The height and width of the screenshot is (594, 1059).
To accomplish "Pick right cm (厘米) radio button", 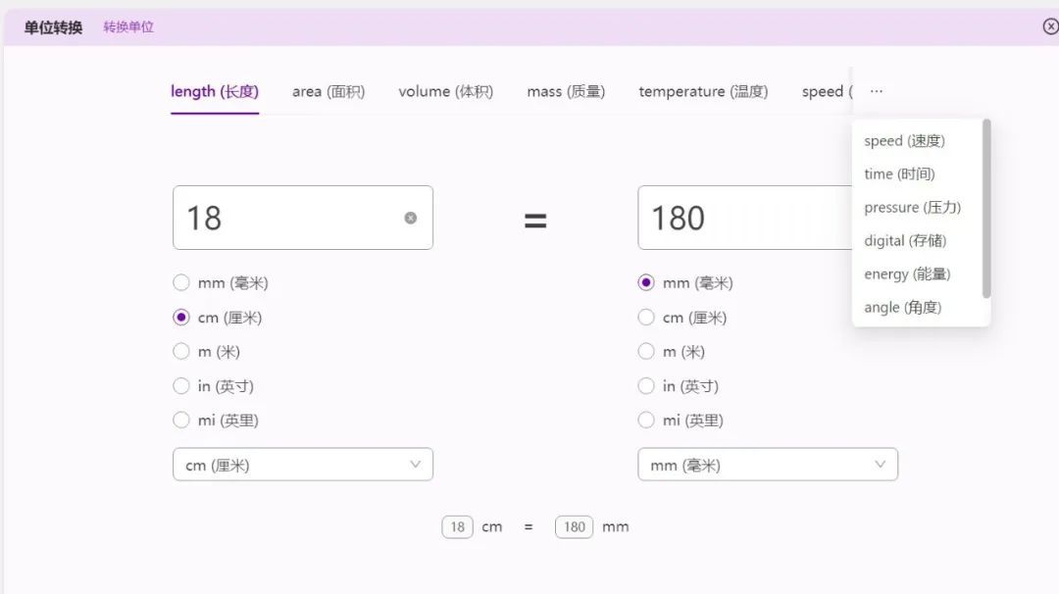I will coord(646,318).
